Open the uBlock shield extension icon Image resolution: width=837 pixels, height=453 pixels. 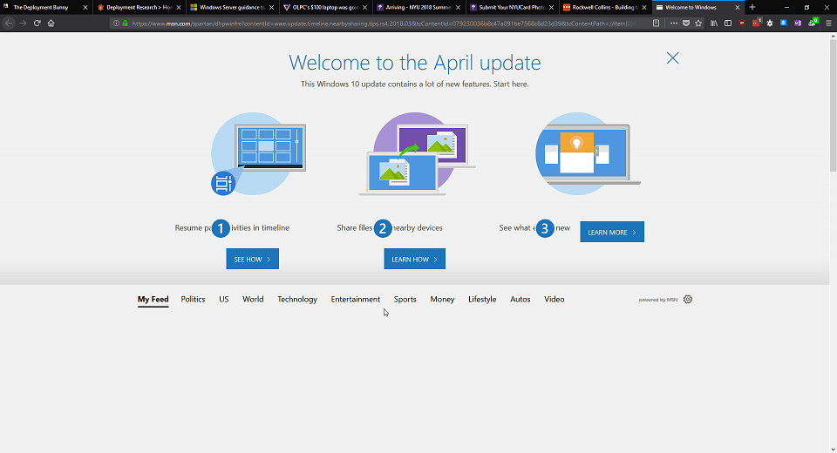(x=742, y=23)
